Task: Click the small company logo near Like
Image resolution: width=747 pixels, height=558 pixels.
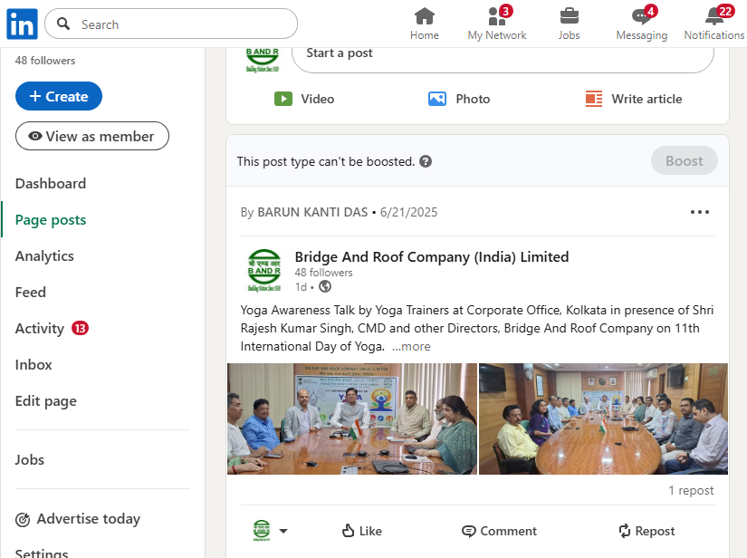Action: (262, 530)
